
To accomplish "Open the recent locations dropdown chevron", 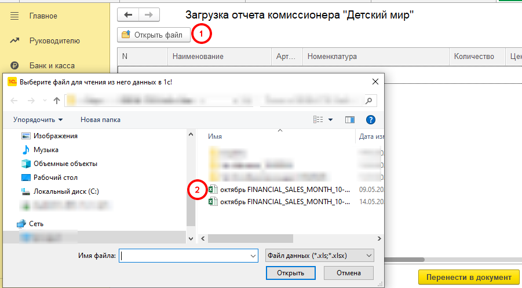I will pos(45,100).
